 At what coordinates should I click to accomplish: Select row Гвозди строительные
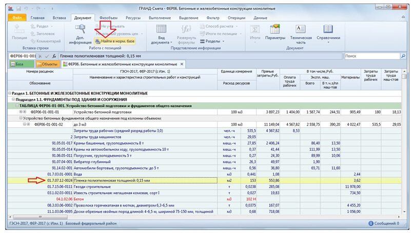click(x=204, y=187)
